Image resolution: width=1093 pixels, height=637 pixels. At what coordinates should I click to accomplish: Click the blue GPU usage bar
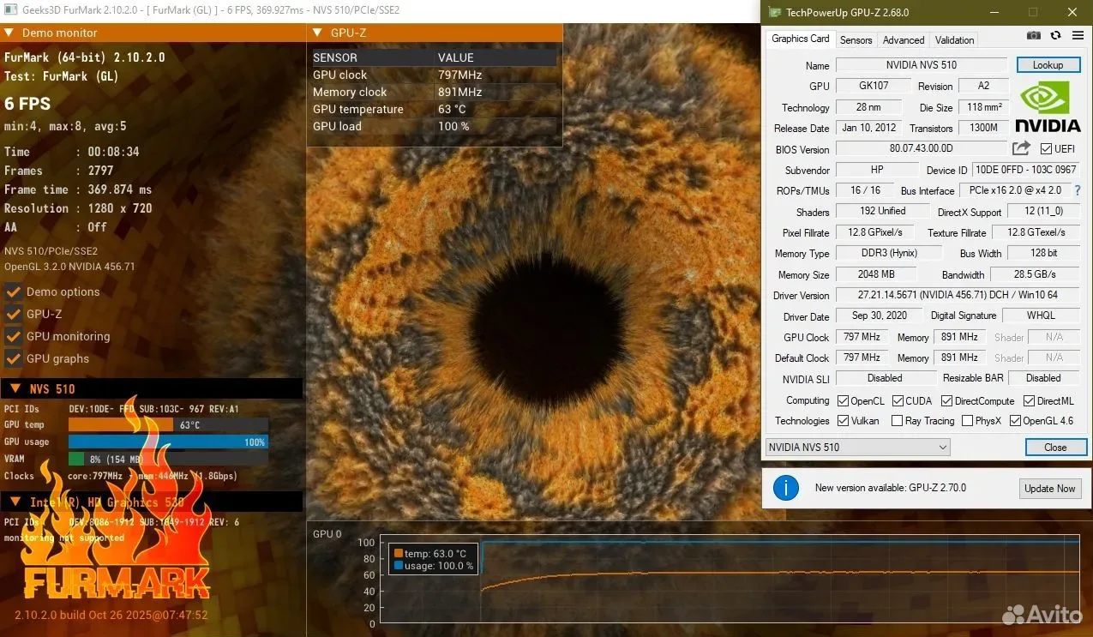pos(168,442)
